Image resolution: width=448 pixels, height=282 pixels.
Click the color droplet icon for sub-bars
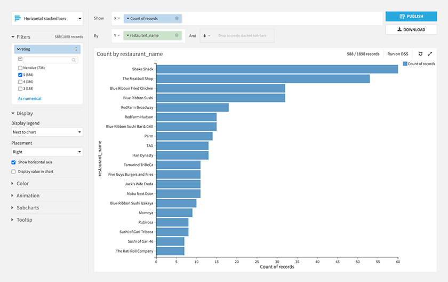pyautogui.click(x=205, y=36)
